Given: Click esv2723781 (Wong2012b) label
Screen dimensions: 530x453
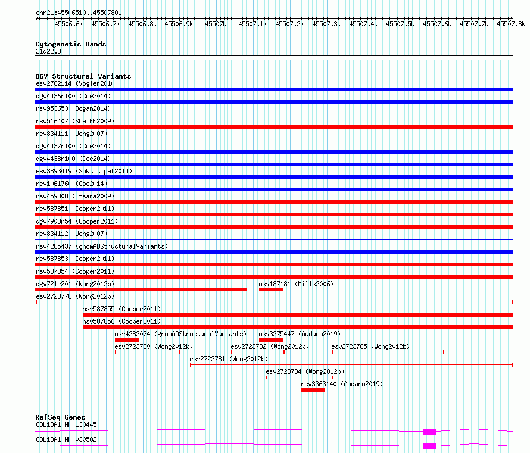Looking at the screenshot, I should [229, 359].
